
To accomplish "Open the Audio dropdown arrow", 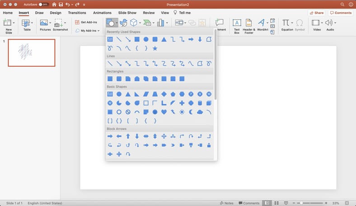I will click(x=335, y=23).
